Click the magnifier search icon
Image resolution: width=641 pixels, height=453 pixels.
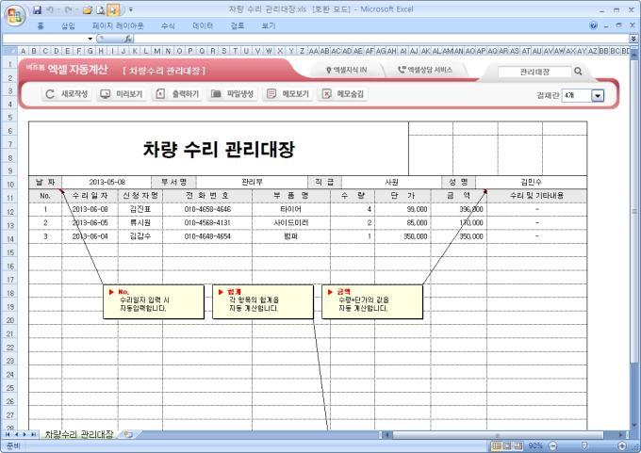click(x=578, y=72)
